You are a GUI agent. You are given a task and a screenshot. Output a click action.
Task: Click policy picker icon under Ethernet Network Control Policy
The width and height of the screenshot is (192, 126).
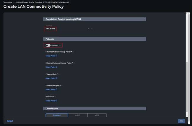pyautogui.click(x=56, y=67)
